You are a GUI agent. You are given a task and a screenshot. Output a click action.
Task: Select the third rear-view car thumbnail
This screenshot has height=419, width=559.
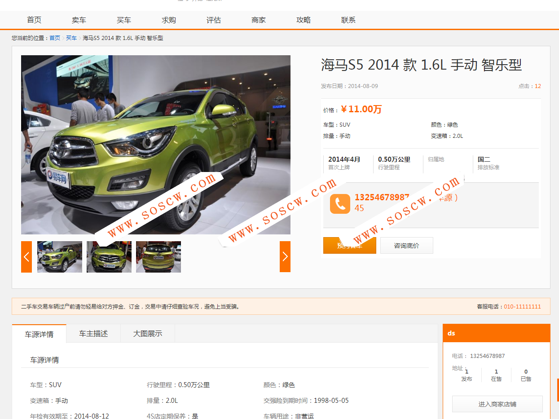coord(158,257)
